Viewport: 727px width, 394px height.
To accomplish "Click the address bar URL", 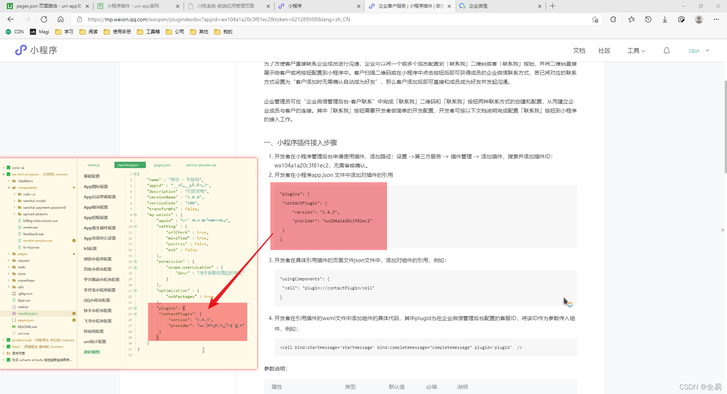I will (219, 19).
